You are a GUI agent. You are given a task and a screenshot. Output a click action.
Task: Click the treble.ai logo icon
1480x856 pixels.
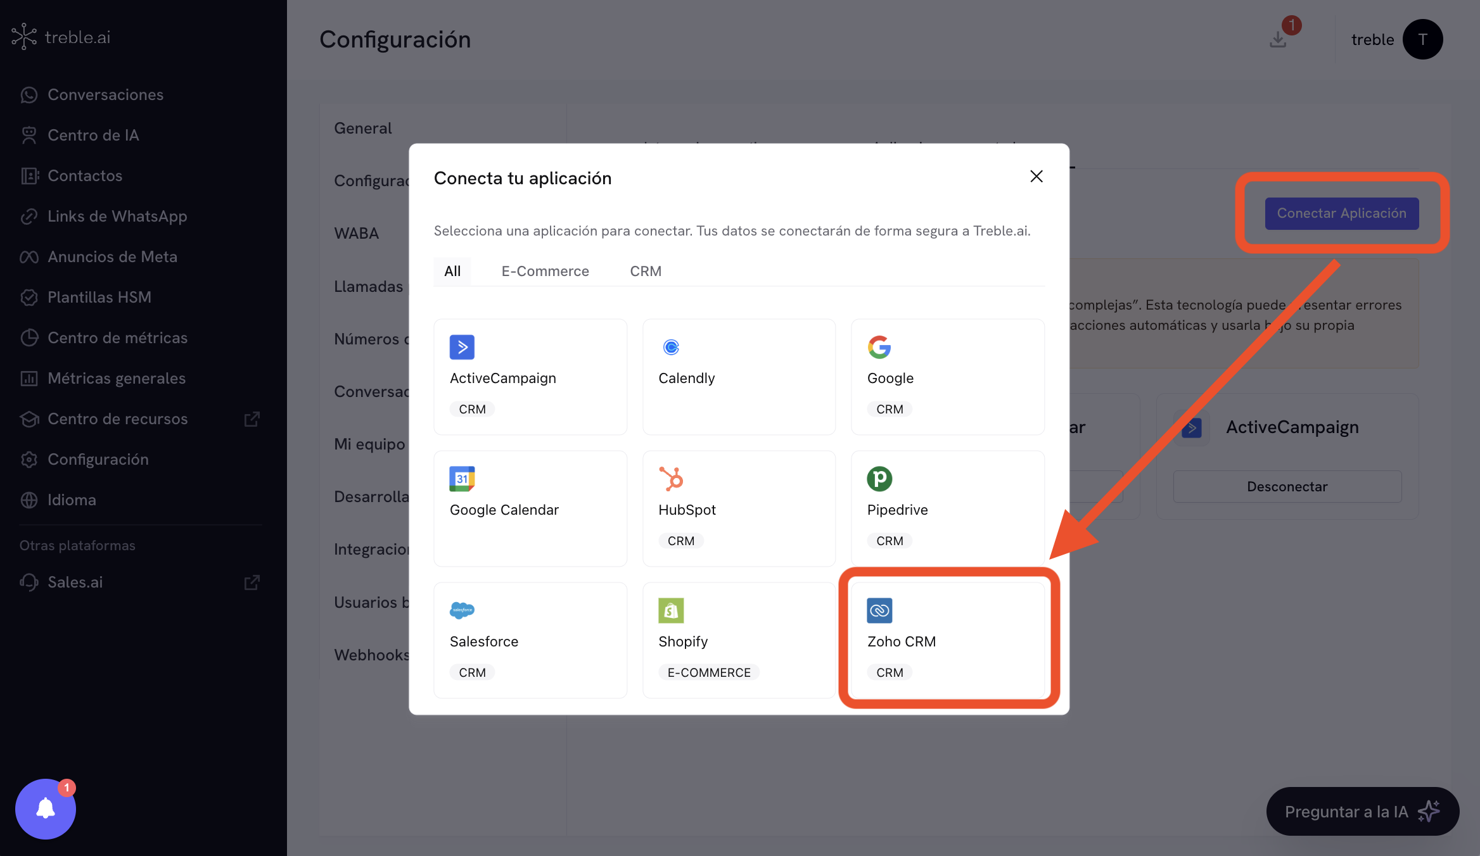[x=23, y=36]
